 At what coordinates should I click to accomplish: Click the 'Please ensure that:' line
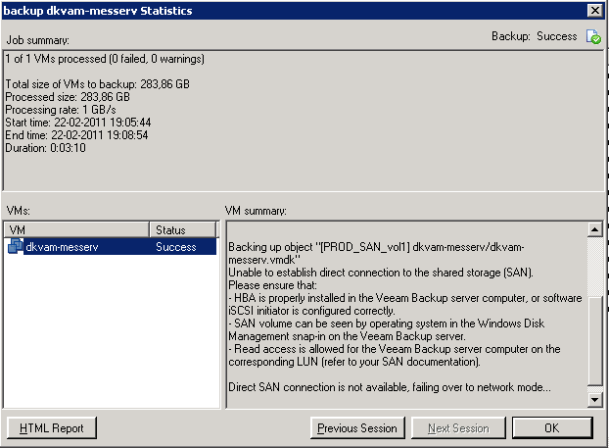(x=272, y=285)
